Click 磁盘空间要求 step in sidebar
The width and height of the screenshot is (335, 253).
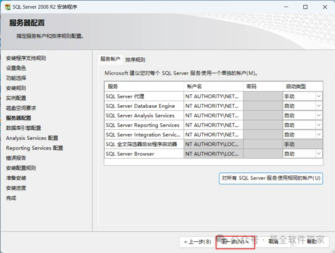point(21,108)
